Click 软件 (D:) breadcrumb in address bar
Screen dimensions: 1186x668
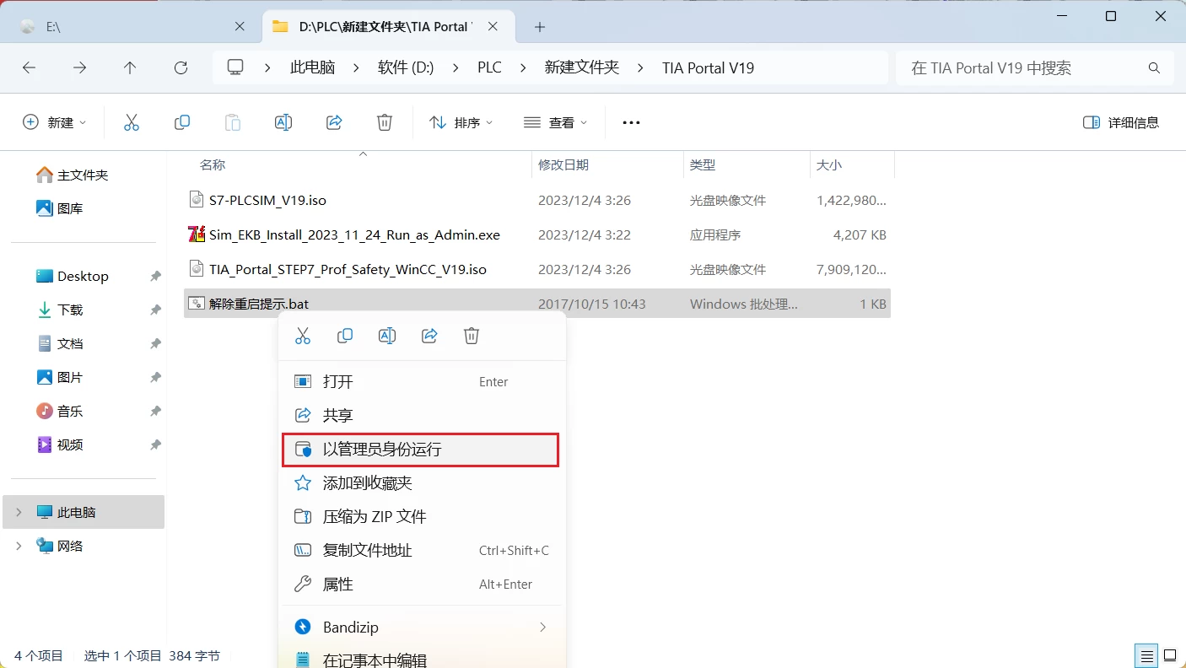coord(406,67)
